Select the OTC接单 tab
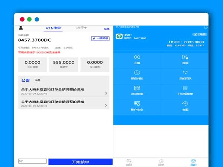Viewport: 223px width, 167px height. pyautogui.click(x=53, y=28)
